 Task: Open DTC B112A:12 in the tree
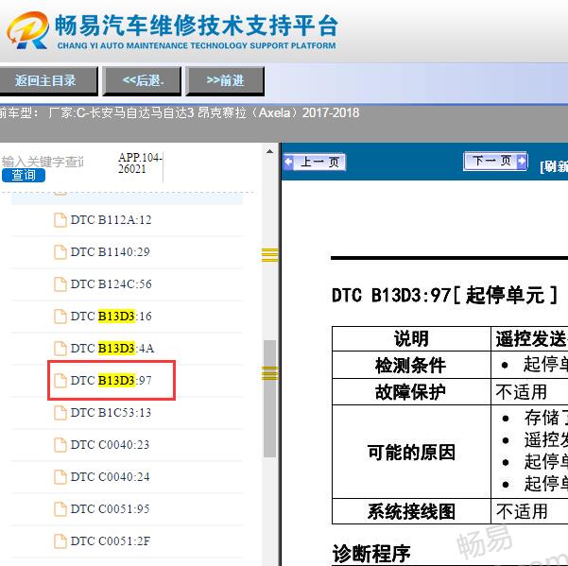(112, 220)
